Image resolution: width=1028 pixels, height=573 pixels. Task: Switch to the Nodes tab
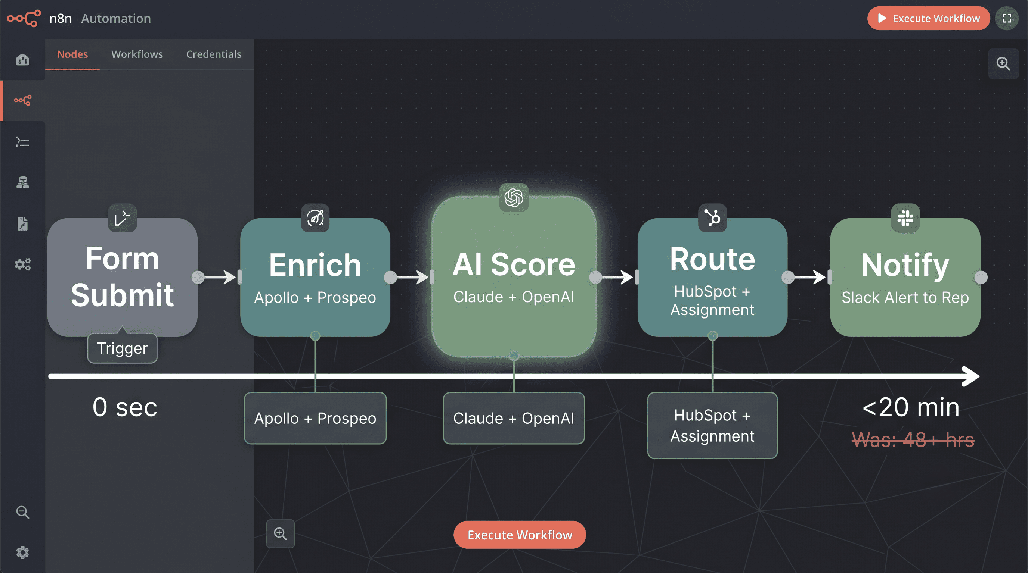[x=72, y=54]
